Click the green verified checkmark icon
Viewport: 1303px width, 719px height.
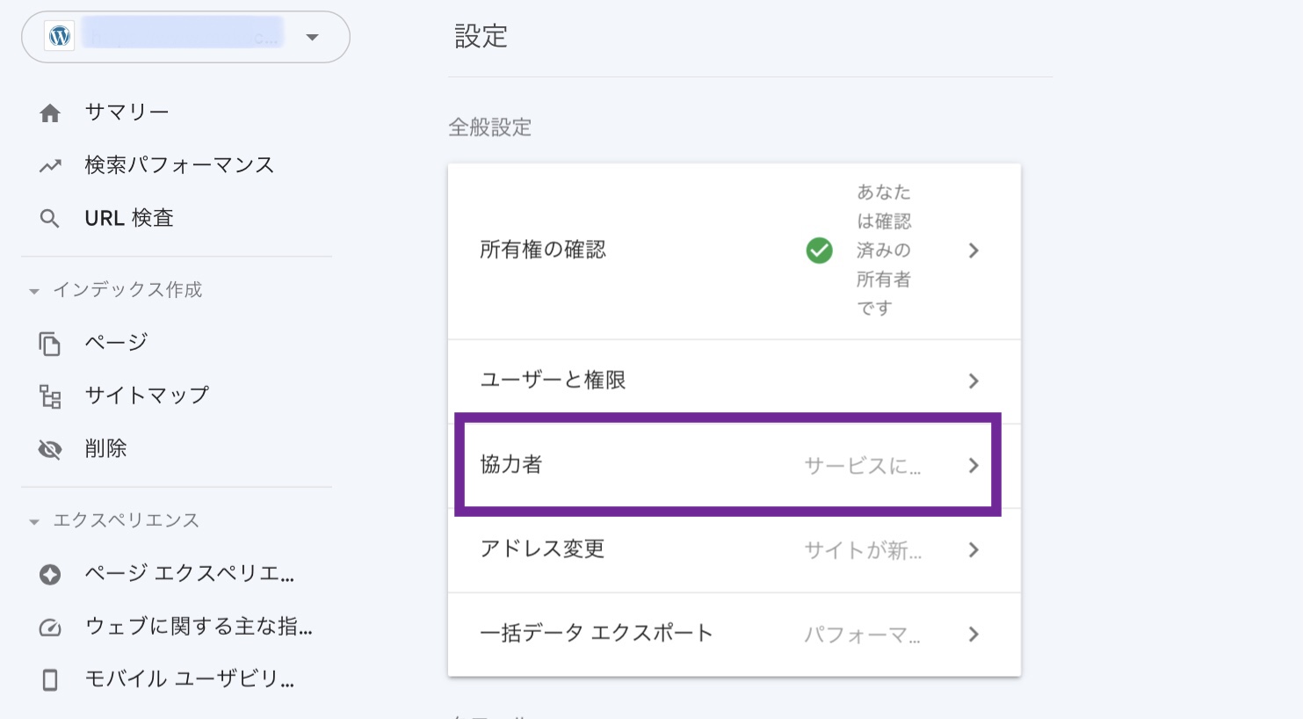(x=819, y=251)
